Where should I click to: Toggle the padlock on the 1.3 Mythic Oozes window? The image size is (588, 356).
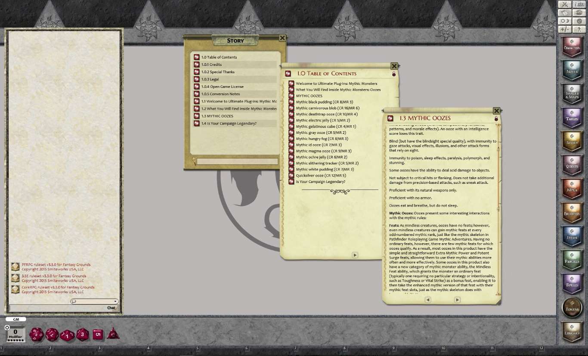point(497,118)
